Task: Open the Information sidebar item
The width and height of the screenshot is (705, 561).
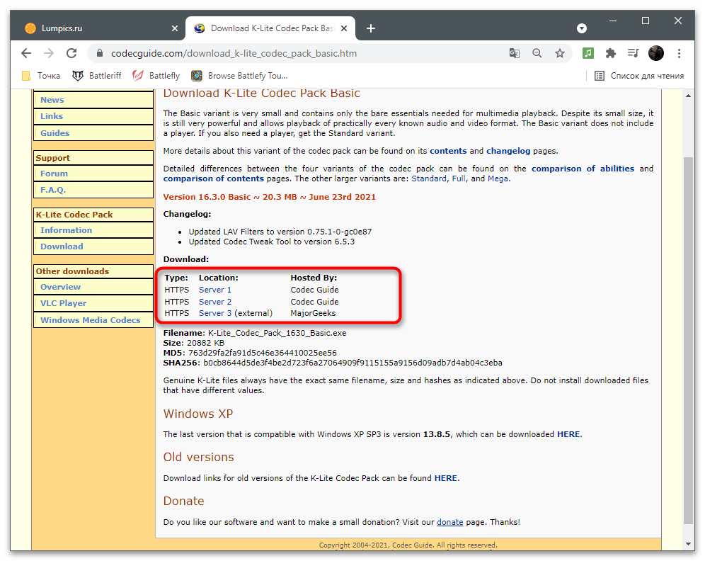Action: (93, 230)
